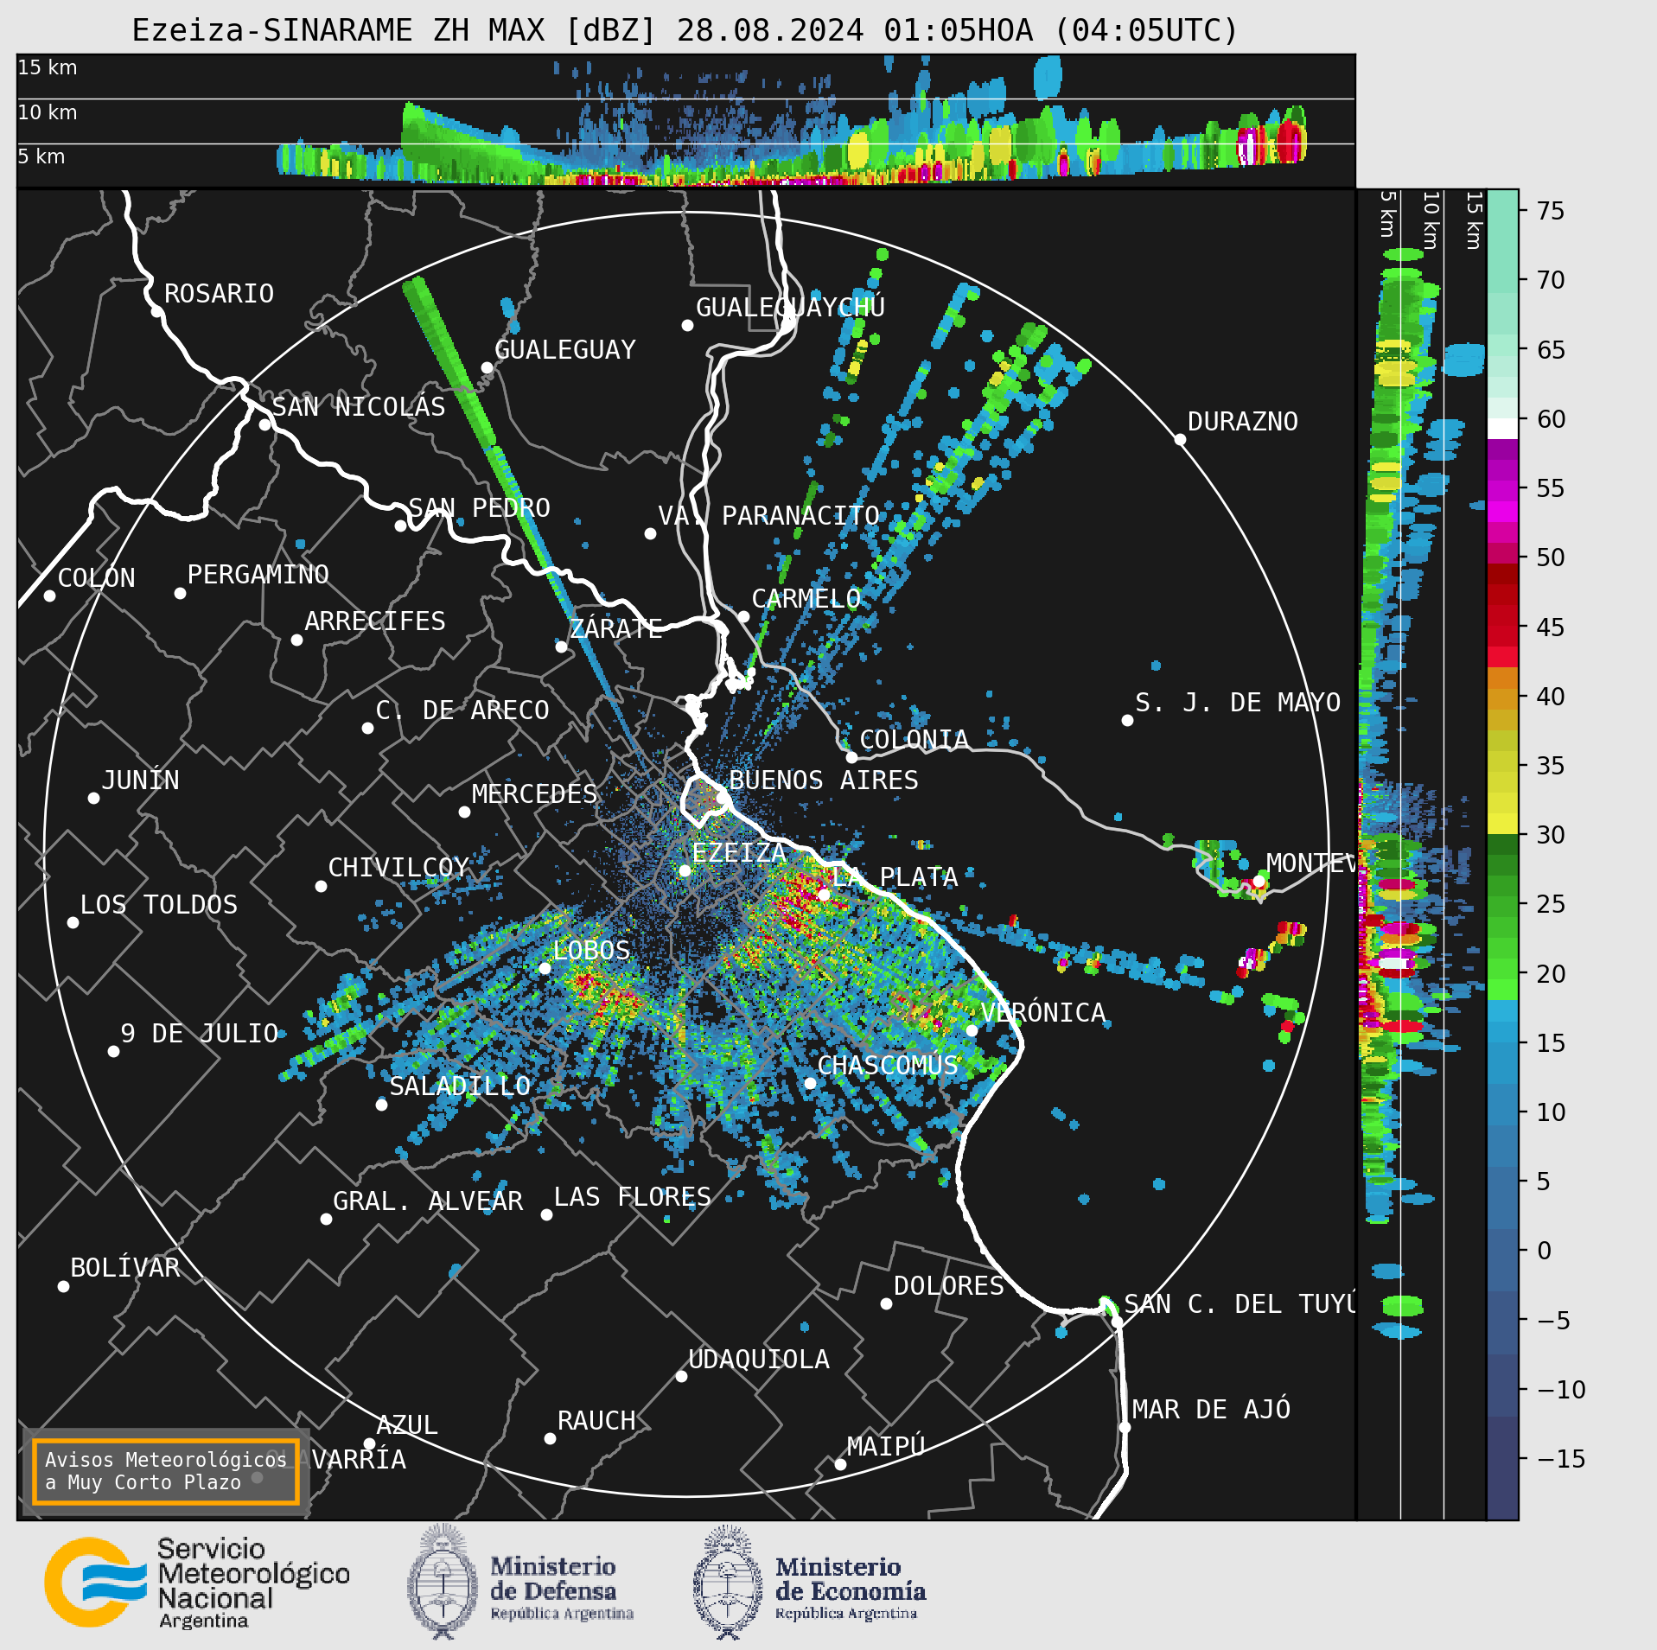1657x1650 pixels.
Task: Click the LOS TOLDOS city label
Action: pos(159,905)
